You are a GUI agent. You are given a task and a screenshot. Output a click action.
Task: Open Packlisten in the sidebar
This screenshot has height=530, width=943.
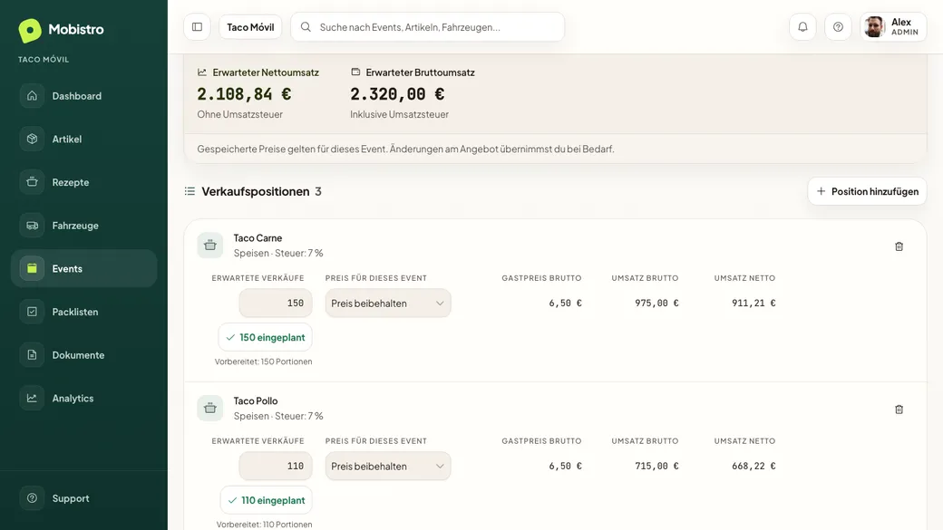pyautogui.click(x=83, y=312)
